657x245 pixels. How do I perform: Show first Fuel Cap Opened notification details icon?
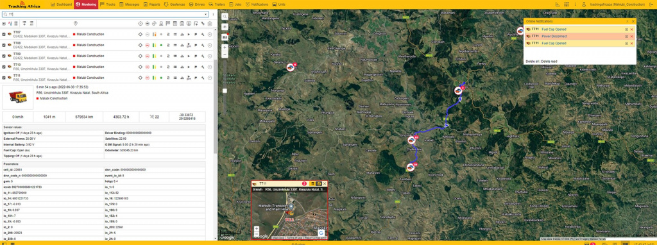pyautogui.click(x=626, y=30)
